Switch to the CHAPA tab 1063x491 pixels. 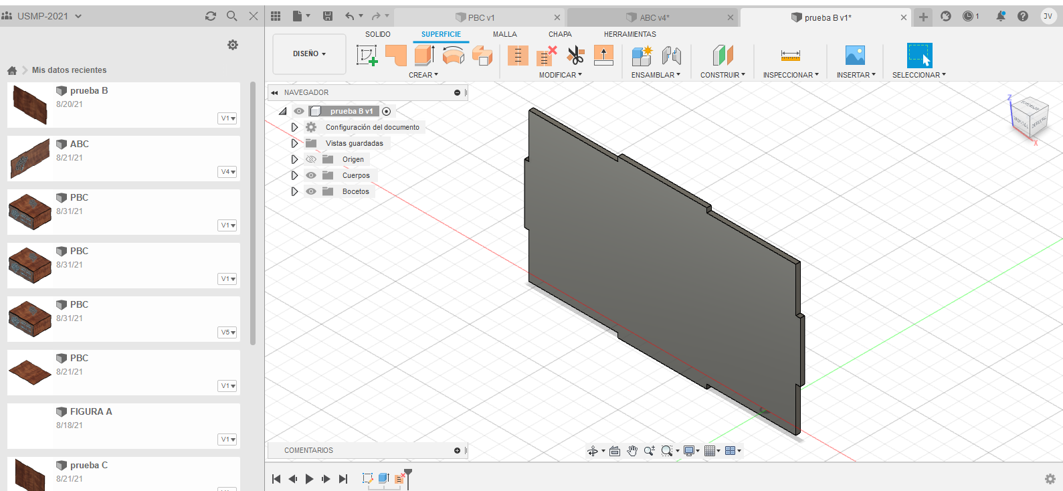pyautogui.click(x=560, y=34)
